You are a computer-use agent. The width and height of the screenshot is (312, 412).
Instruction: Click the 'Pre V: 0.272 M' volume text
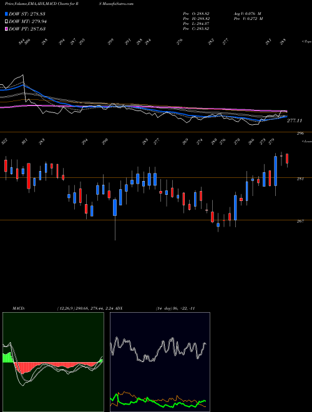click(x=248, y=19)
